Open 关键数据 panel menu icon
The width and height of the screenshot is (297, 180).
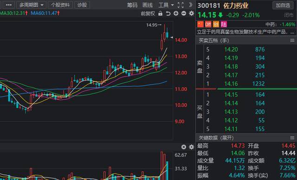coord(292,138)
